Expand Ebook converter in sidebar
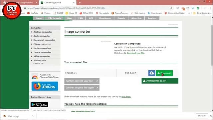 (x=42, y=44)
